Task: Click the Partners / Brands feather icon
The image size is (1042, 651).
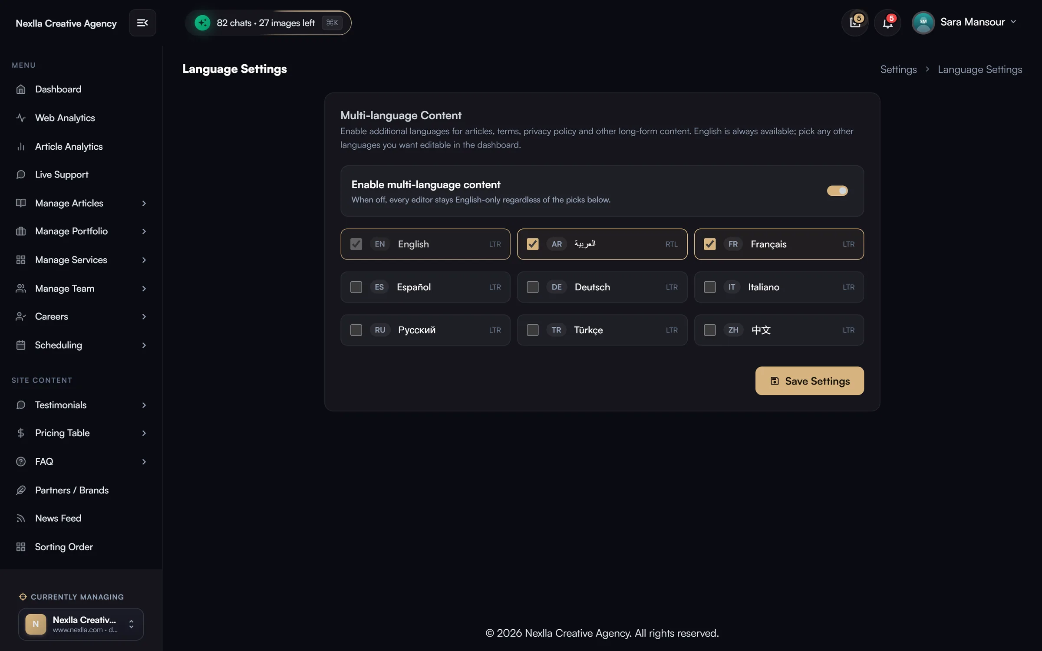Action: click(21, 490)
